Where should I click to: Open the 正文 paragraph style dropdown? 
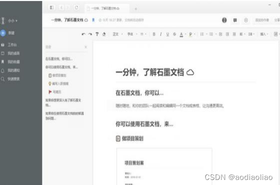[x=118, y=34]
